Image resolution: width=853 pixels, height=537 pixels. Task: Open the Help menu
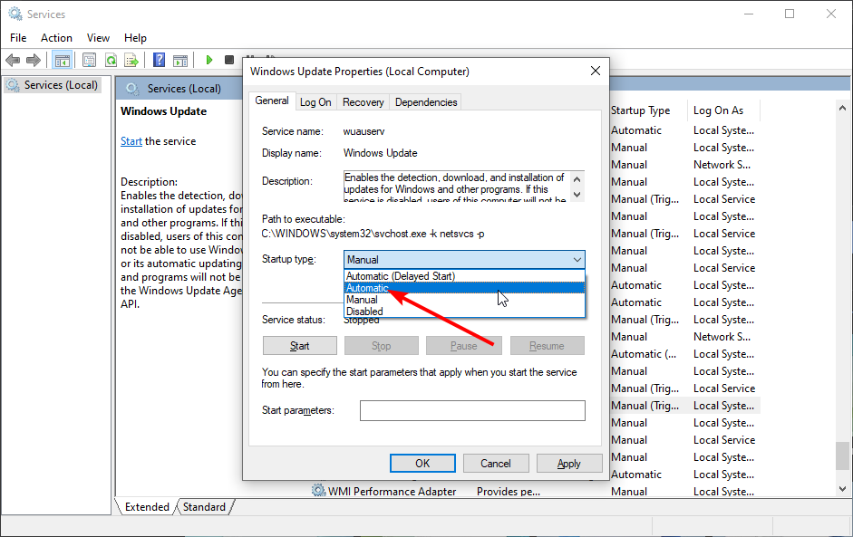coord(135,37)
